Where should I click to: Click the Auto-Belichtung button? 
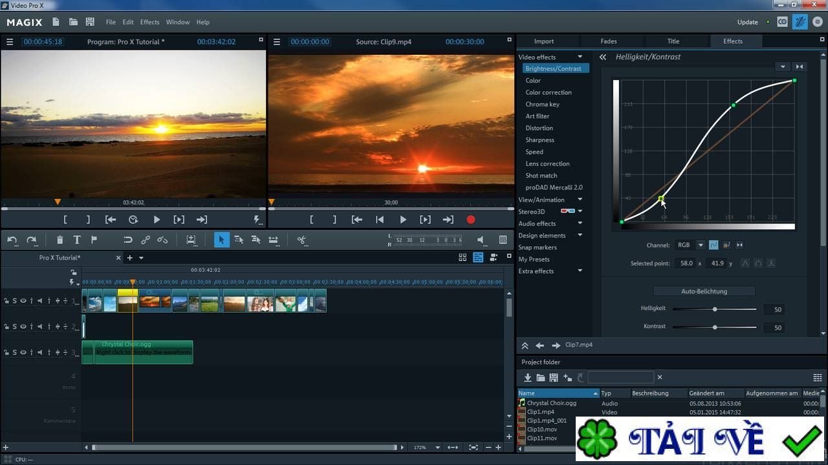(x=704, y=291)
